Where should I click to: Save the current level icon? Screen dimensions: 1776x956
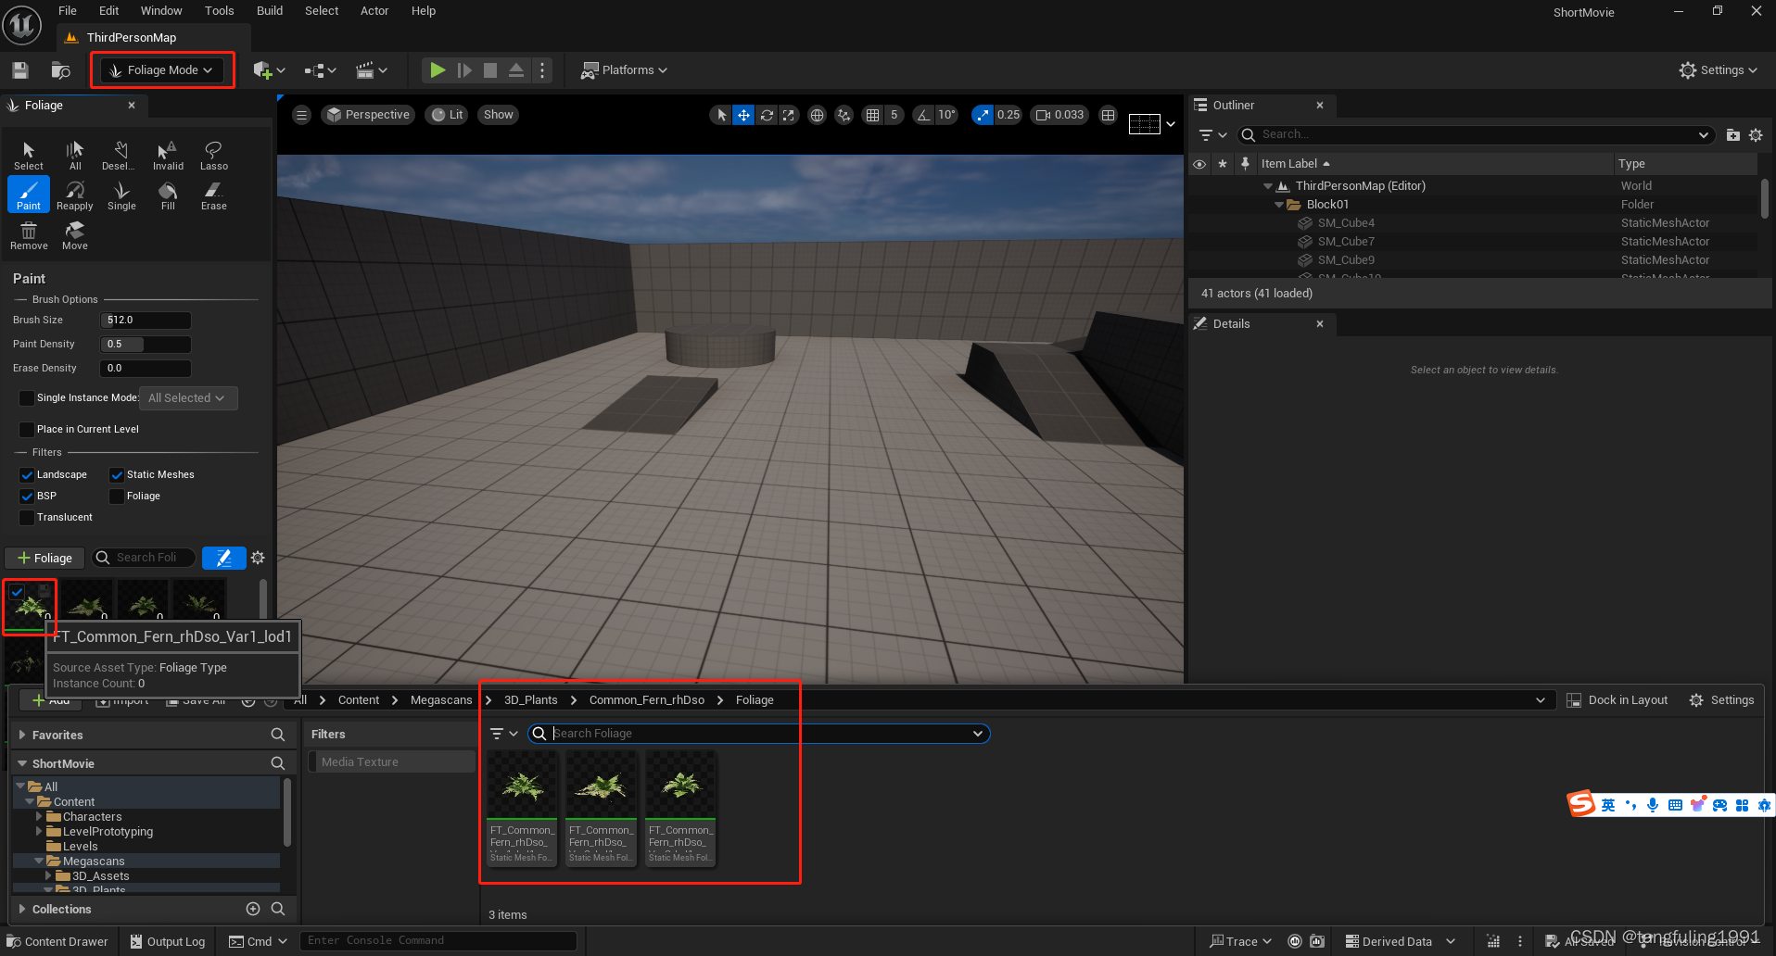(x=20, y=70)
